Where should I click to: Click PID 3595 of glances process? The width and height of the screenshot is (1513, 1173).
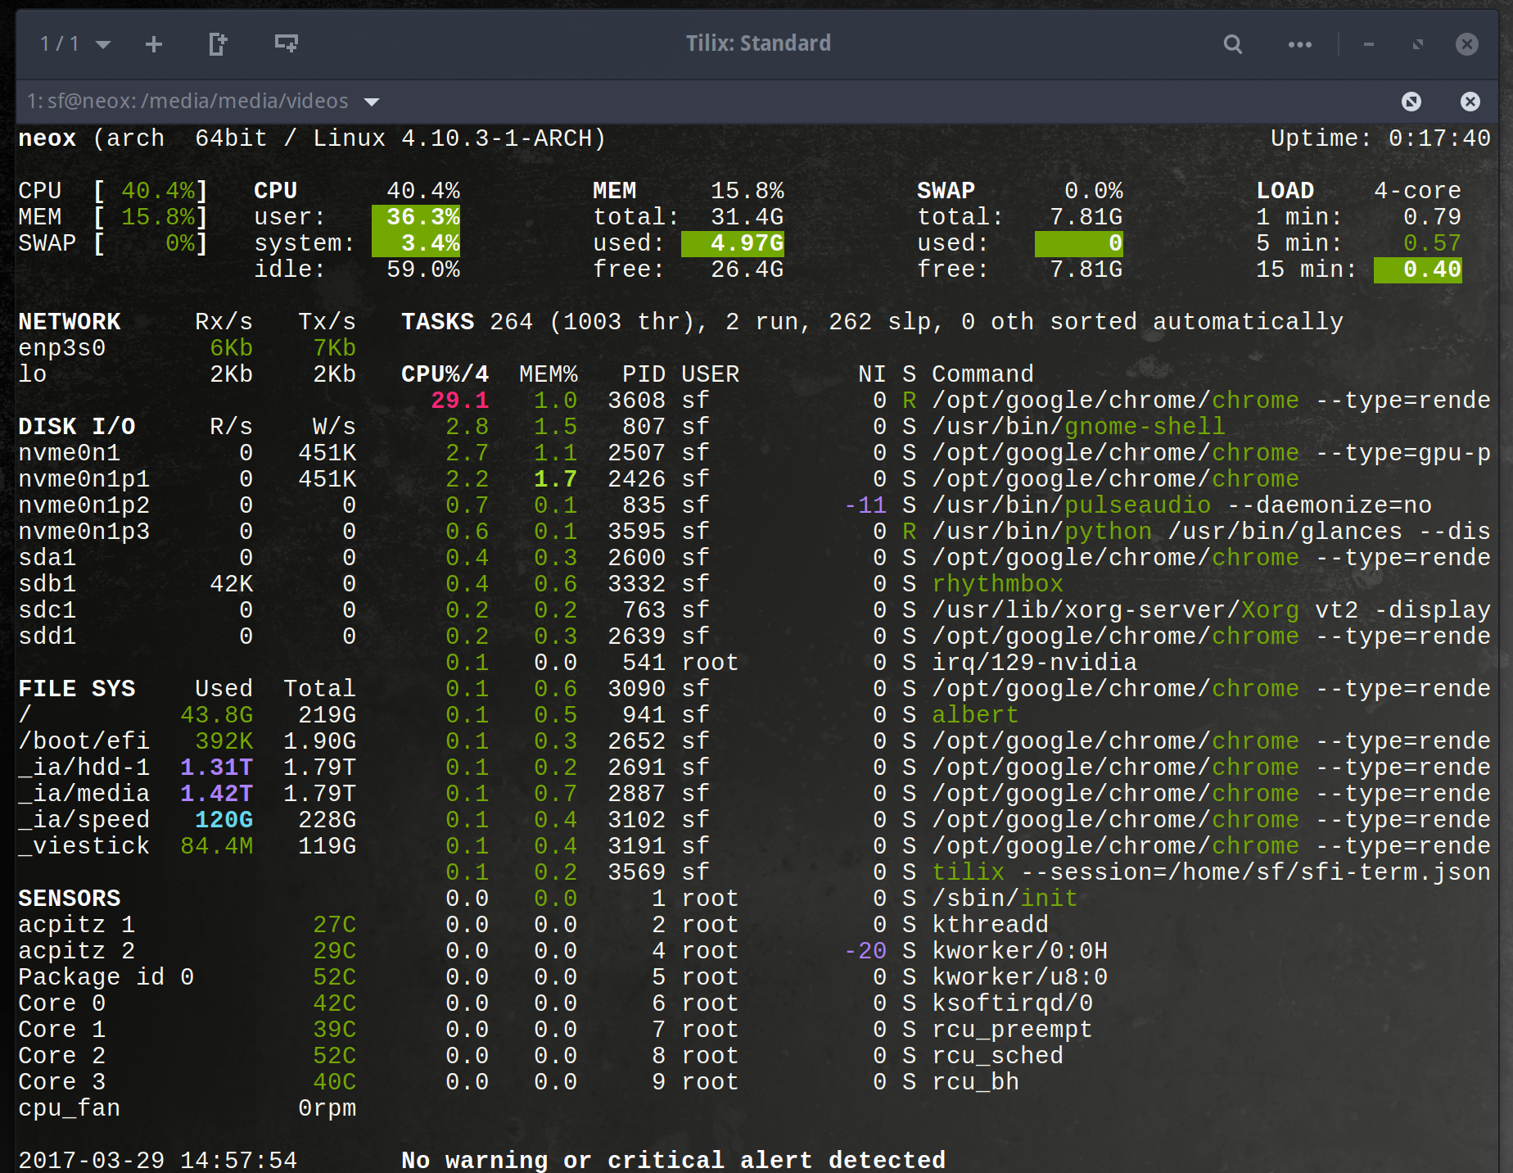[637, 532]
